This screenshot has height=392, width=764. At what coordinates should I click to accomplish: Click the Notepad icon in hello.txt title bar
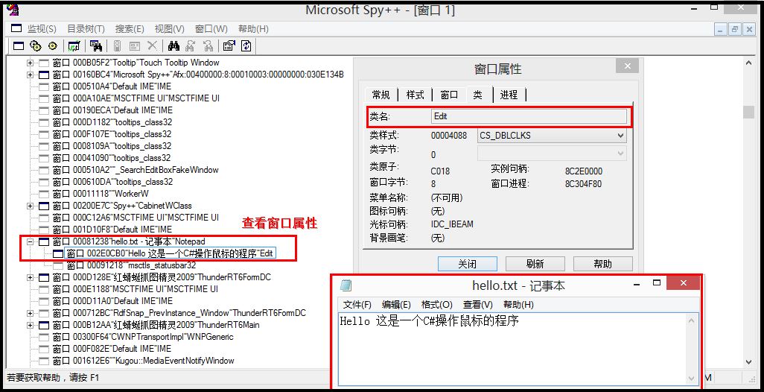click(x=346, y=285)
